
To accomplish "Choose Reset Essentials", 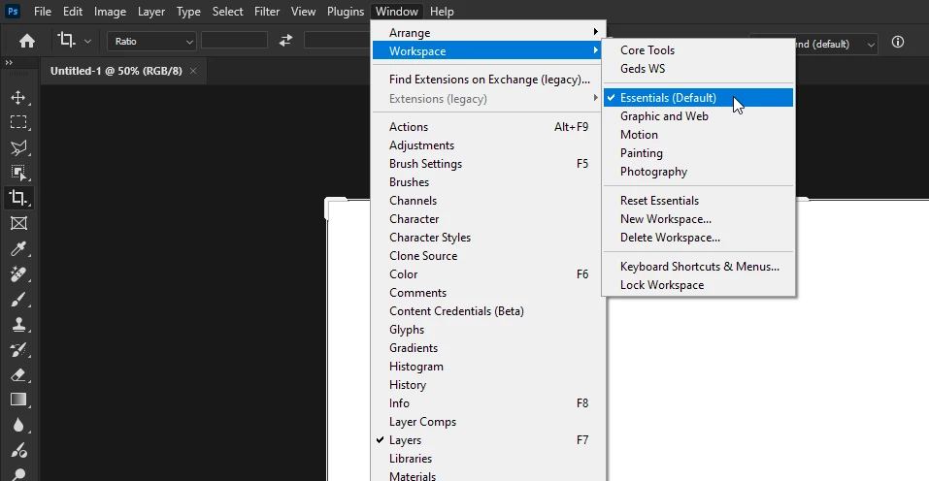I will (698, 201).
